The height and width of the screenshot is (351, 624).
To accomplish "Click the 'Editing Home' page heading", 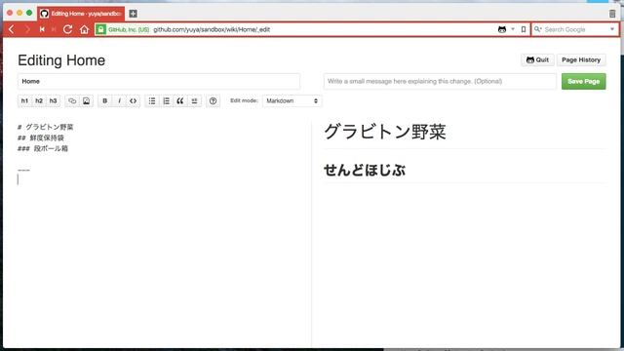I will [61, 60].
